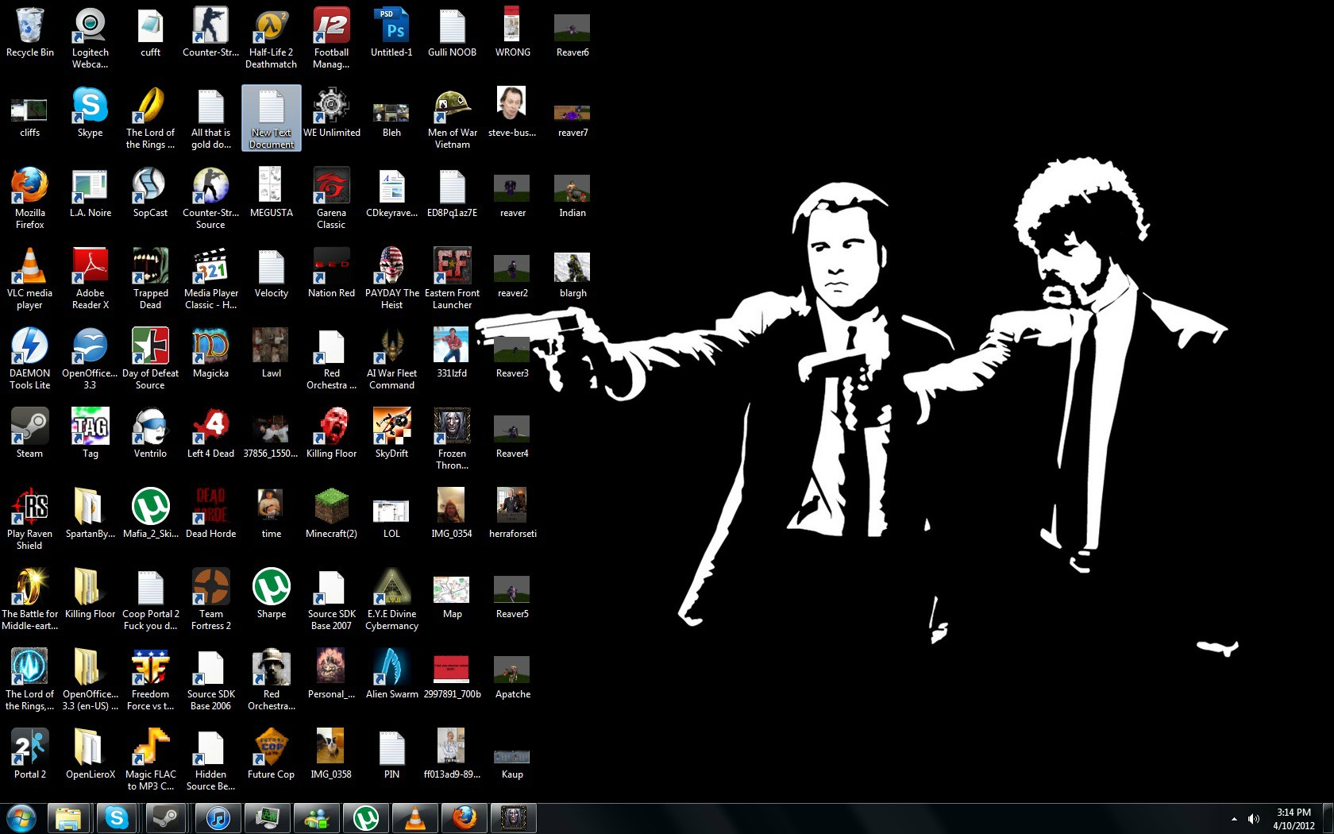Select the Half-Life 2 Deathmatch shortcut
The width and height of the screenshot is (1334, 834).
click(271, 38)
